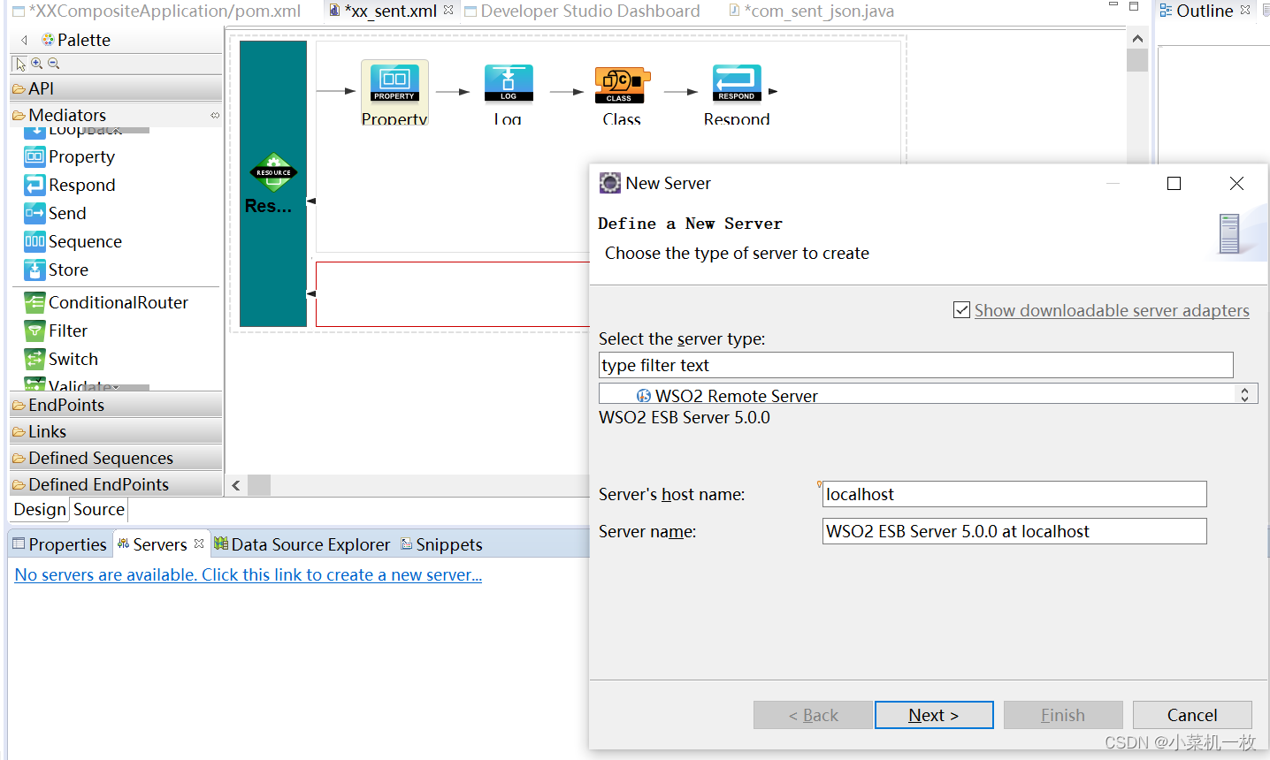
Task: Click the palette zoom in tool
Action: [x=37, y=64]
